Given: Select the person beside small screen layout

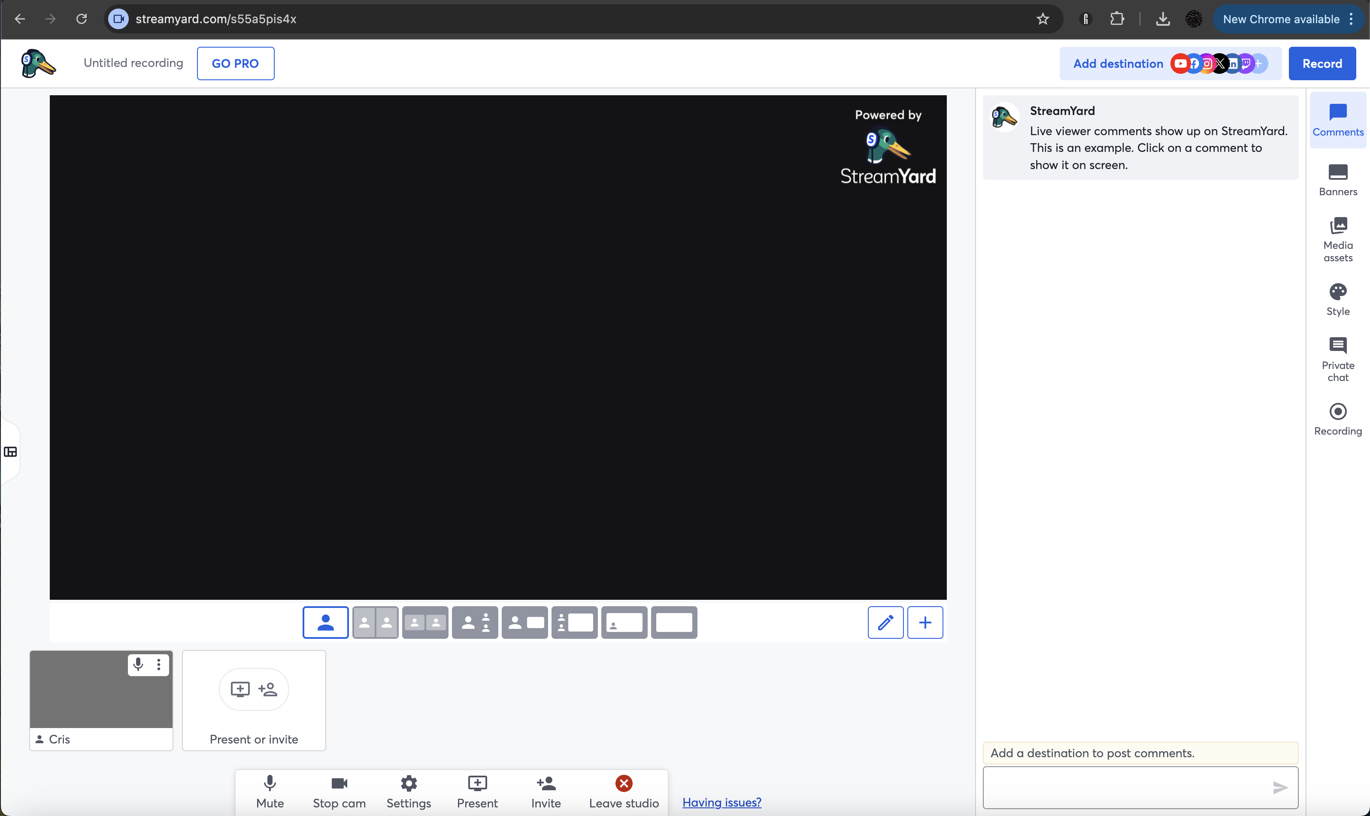Looking at the screenshot, I should pos(524,623).
